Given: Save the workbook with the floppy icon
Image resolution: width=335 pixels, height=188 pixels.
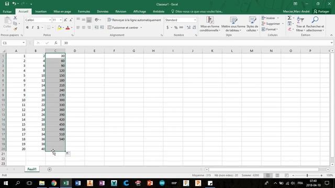Looking at the screenshot, I should (7, 4).
